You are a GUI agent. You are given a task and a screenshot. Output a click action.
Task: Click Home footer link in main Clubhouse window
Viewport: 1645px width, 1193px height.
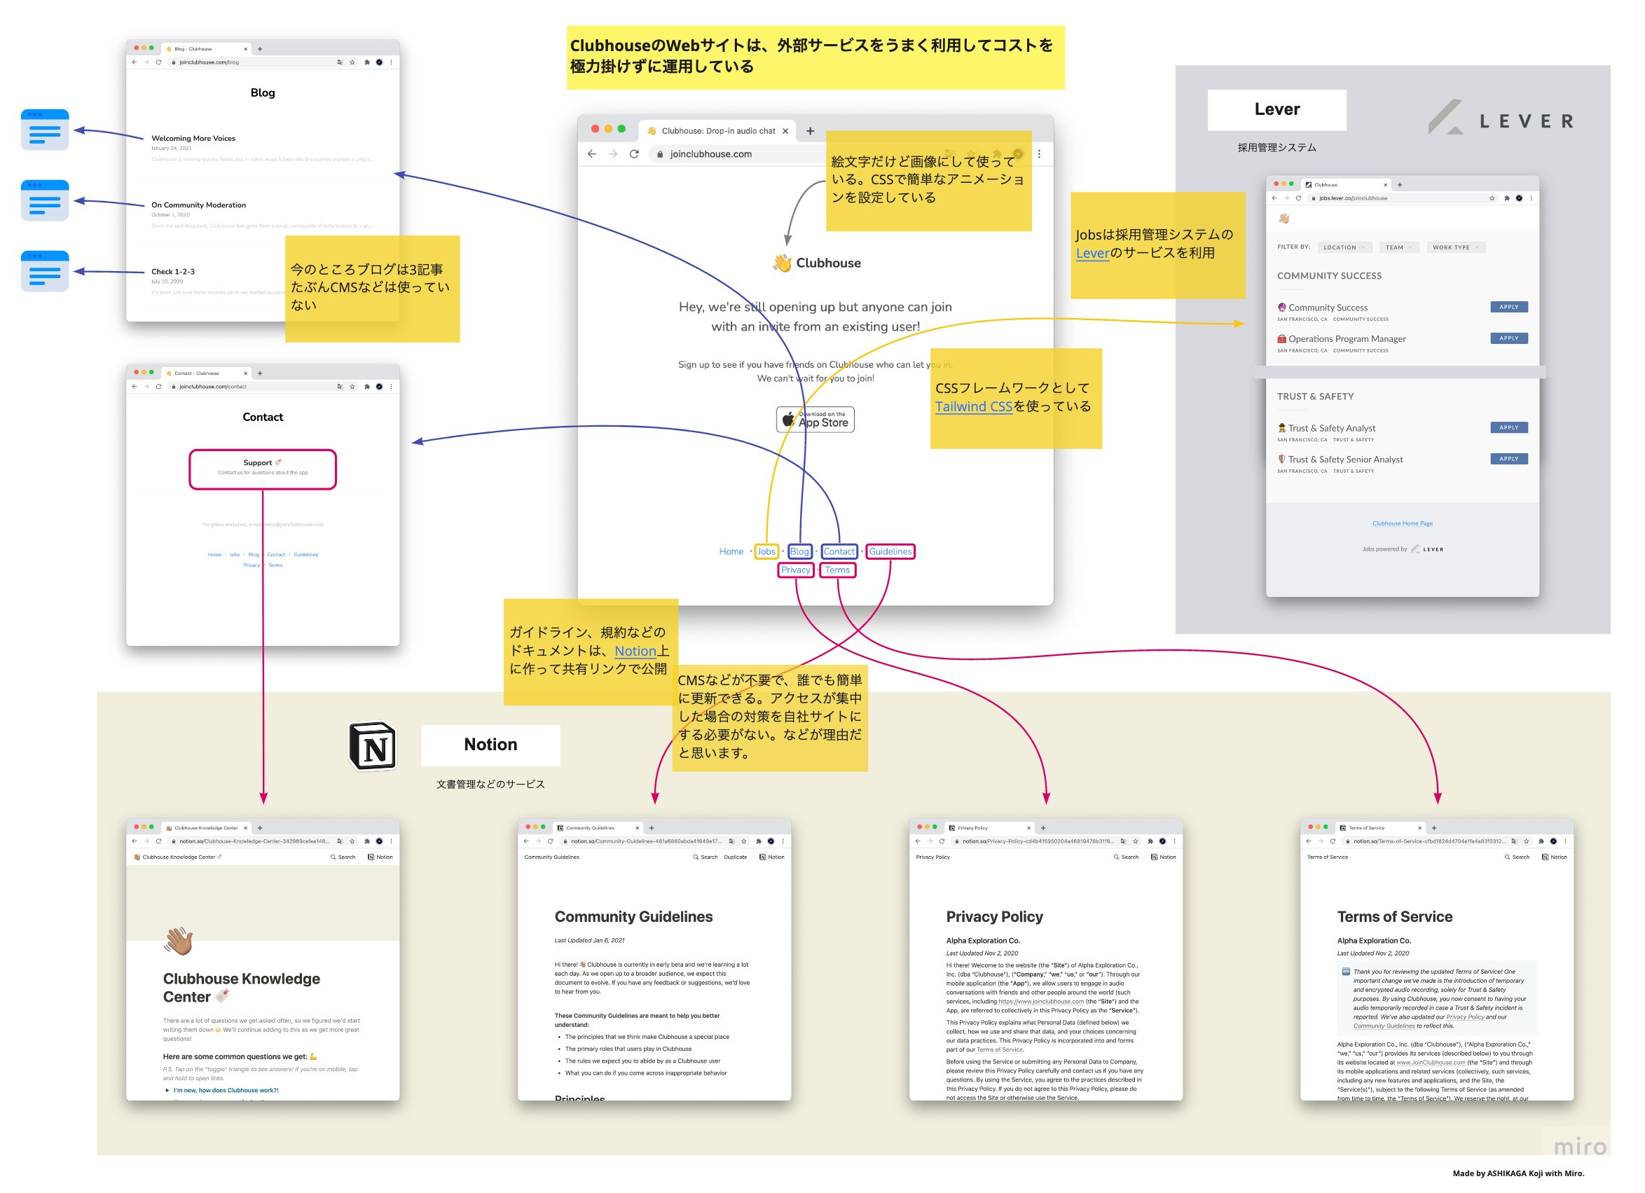coord(731,551)
